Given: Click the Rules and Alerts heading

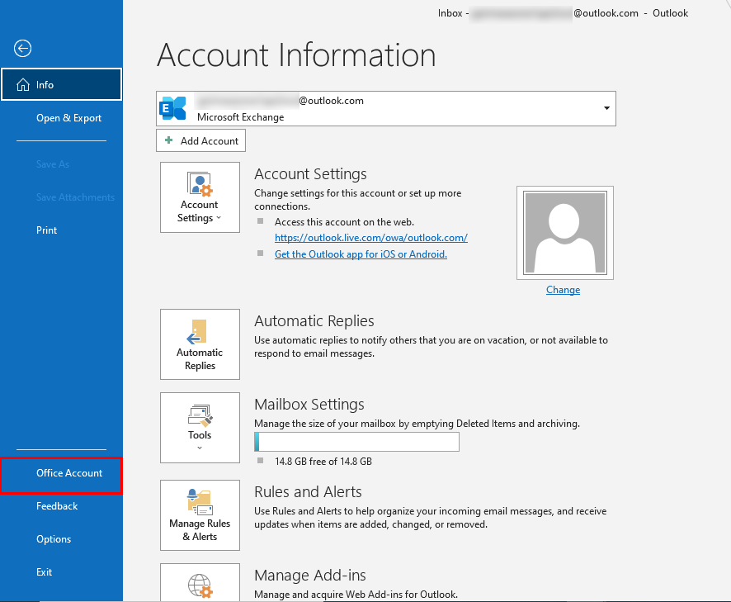Looking at the screenshot, I should 308,492.
